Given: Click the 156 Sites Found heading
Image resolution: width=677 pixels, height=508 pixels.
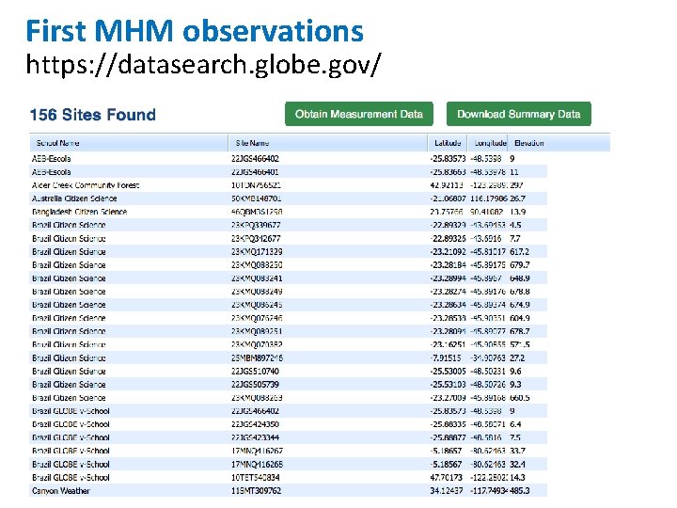Looking at the screenshot, I should click(93, 115).
